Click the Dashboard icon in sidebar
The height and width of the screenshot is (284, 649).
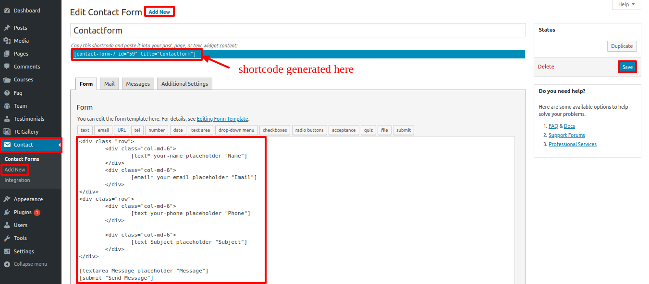pos(7,11)
